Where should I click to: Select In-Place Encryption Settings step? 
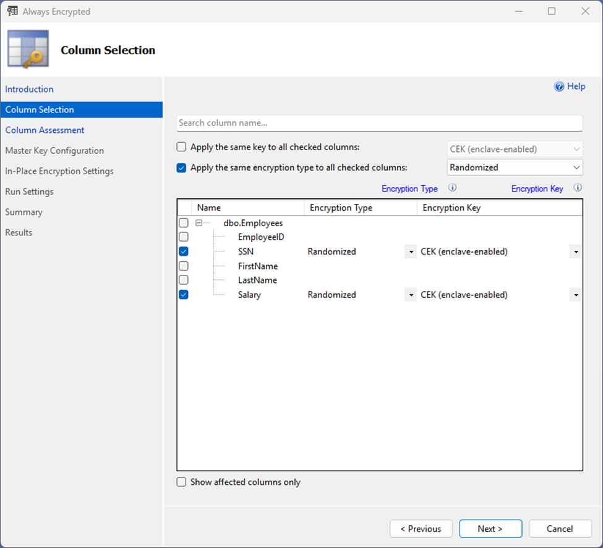pos(59,171)
